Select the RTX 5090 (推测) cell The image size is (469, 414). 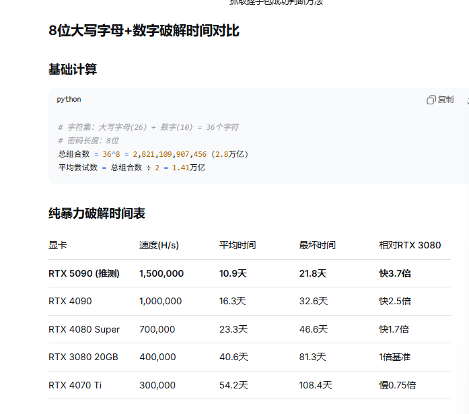(x=84, y=273)
